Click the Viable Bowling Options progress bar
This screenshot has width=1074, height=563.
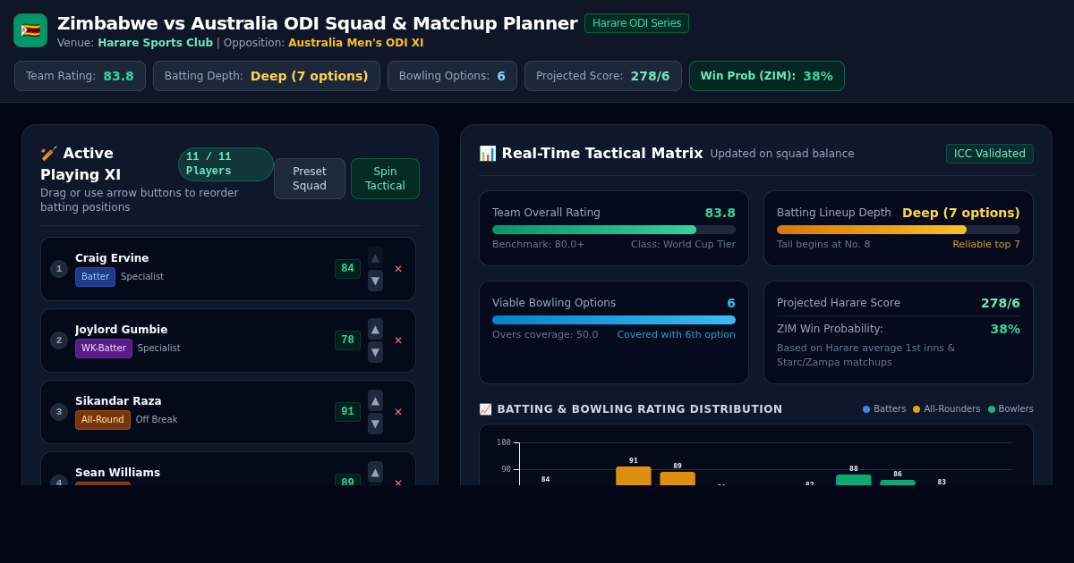[x=614, y=320]
